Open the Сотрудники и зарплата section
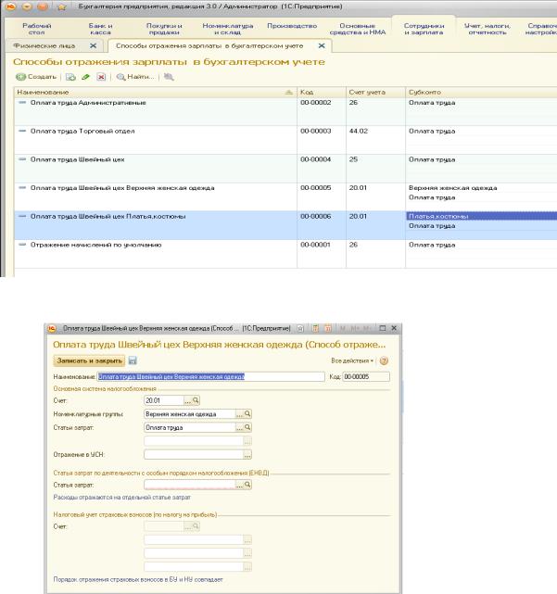 click(424, 29)
